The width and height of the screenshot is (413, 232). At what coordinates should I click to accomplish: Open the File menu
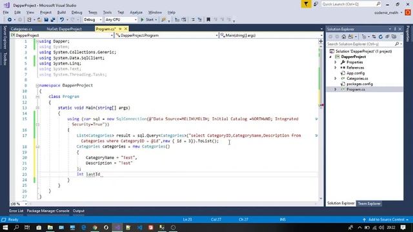coord(6,12)
